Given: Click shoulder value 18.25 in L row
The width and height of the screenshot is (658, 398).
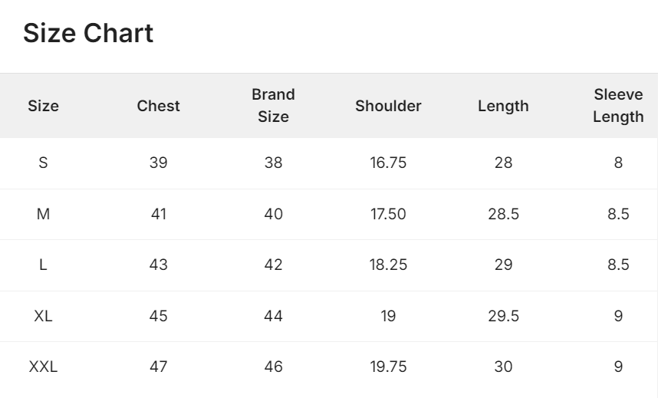Looking at the screenshot, I should point(388,265).
